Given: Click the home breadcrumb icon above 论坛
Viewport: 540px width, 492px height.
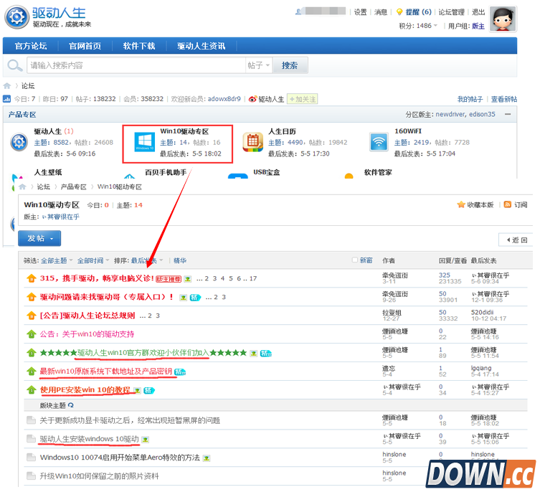Looking at the screenshot, I should (7, 86).
